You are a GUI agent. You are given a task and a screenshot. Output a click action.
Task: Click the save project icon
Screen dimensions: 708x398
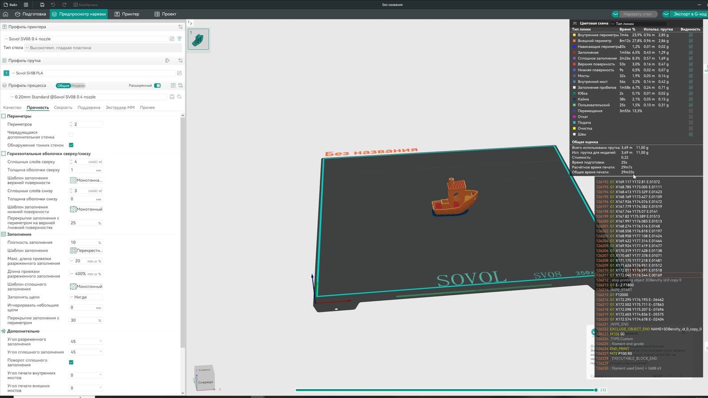[x=42, y=5]
